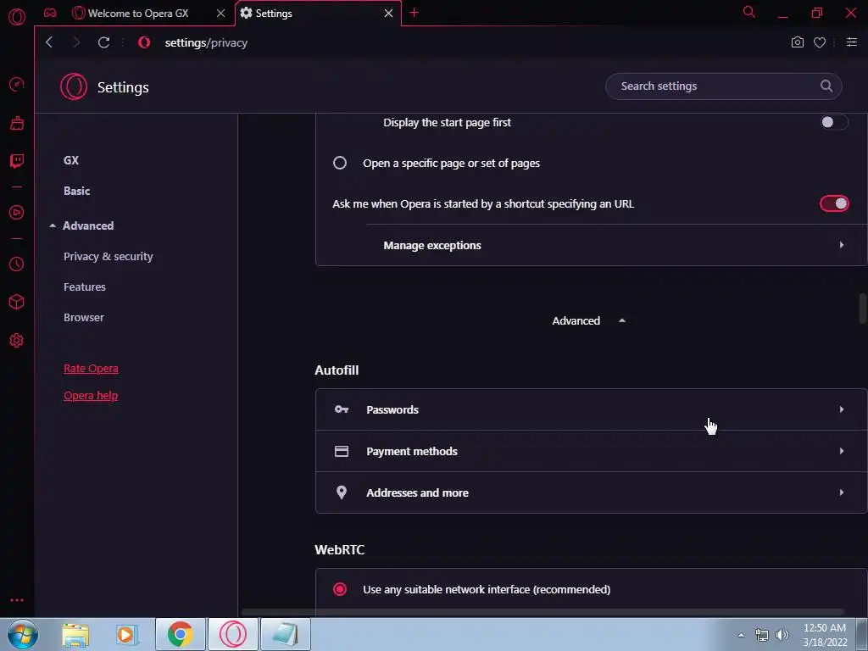This screenshot has width=868, height=651.
Task: Go forward with the navigation arrow
Action: coord(76,42)
